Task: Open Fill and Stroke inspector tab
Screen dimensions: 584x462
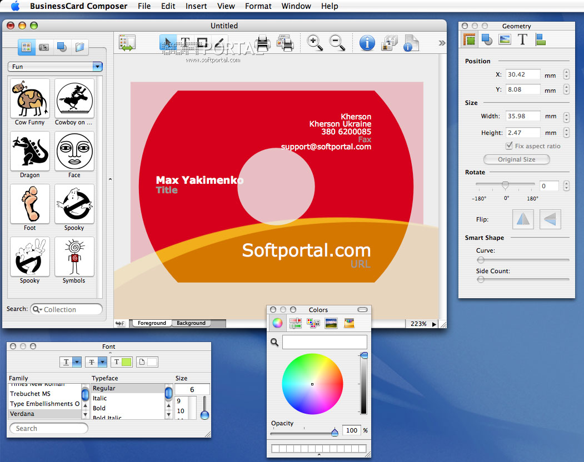Action: coord(487,39)
